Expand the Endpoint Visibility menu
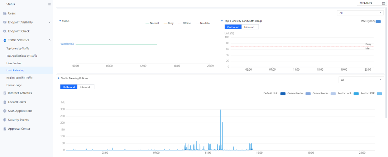Screen dimensions: 388x157 49,22
